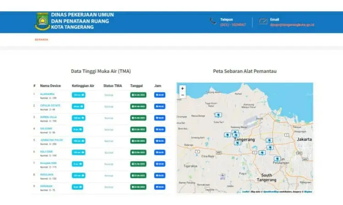This screenshot has width=343, height=205.
Task: Select the monitor marker near Pondok Aren
Action: pos(277,159)
